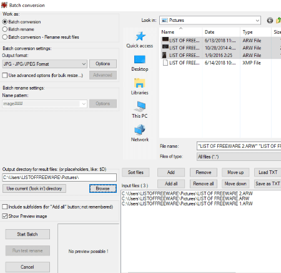Click Use current (look in) directory button
This screenshot has height=273, width=281.
pos(34,188)
